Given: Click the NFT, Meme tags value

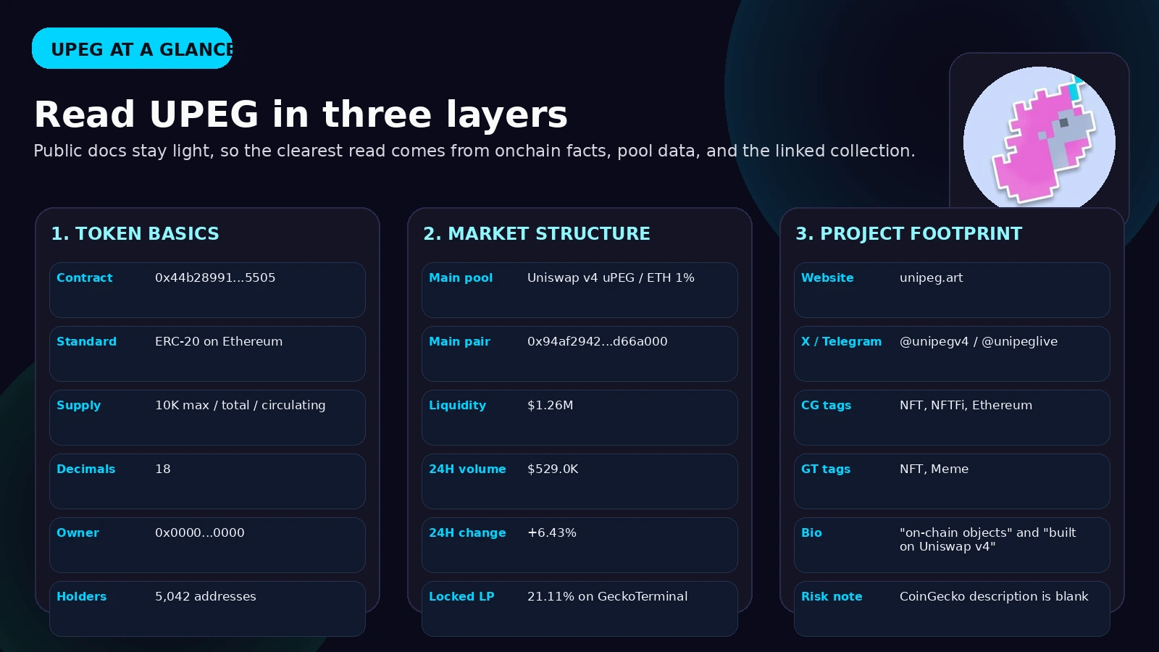Looking at the screenshot, I should tap(934, 469).
